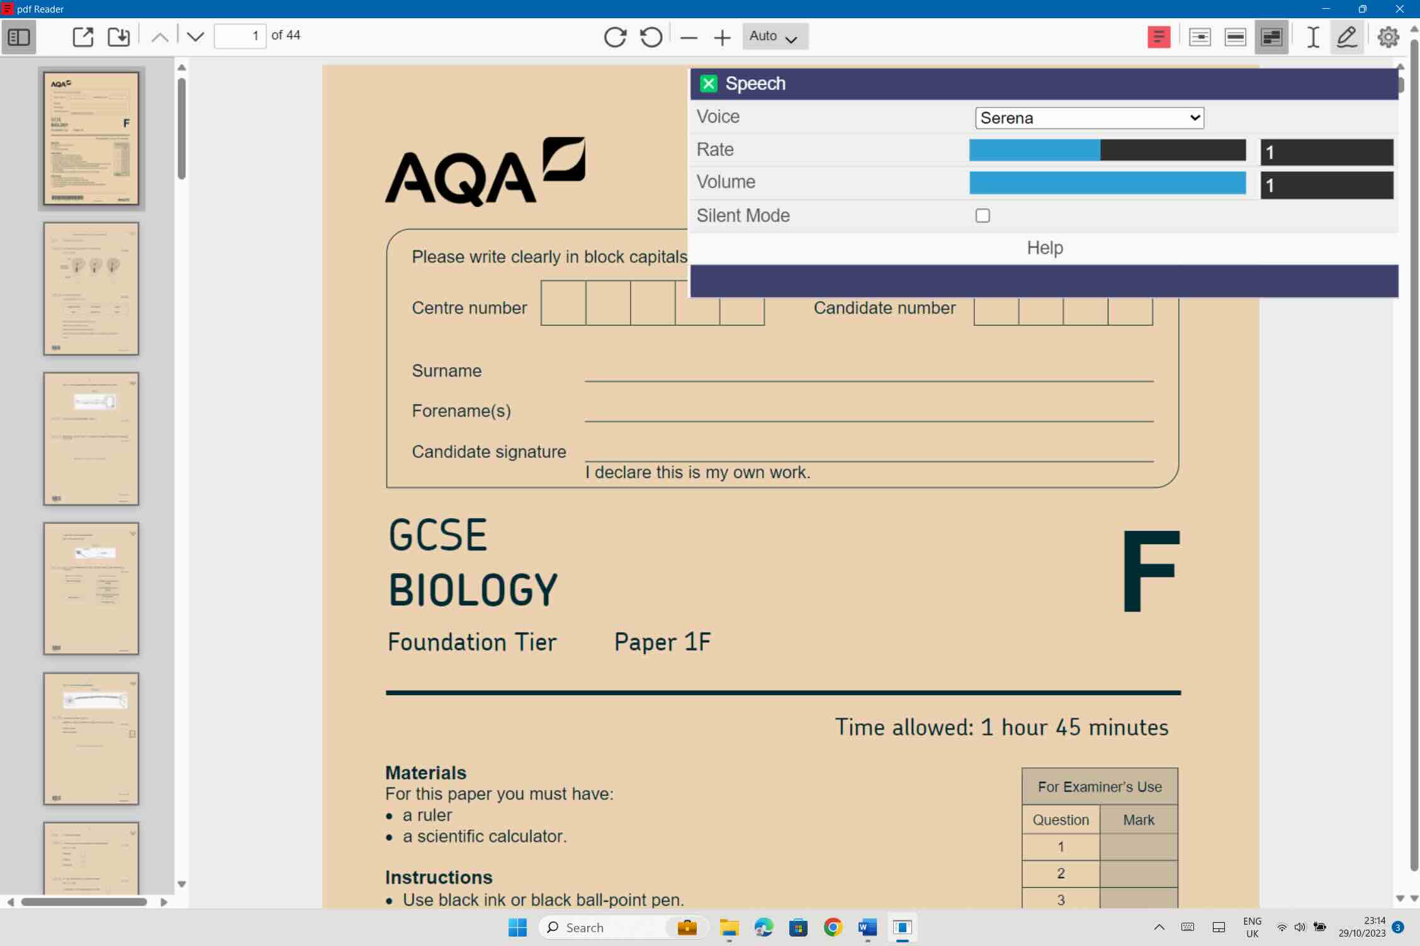Viewport: 1420px width, 946px height.
Task: Open the Auto zoom level dropdown
Action: tap(775, 36)
